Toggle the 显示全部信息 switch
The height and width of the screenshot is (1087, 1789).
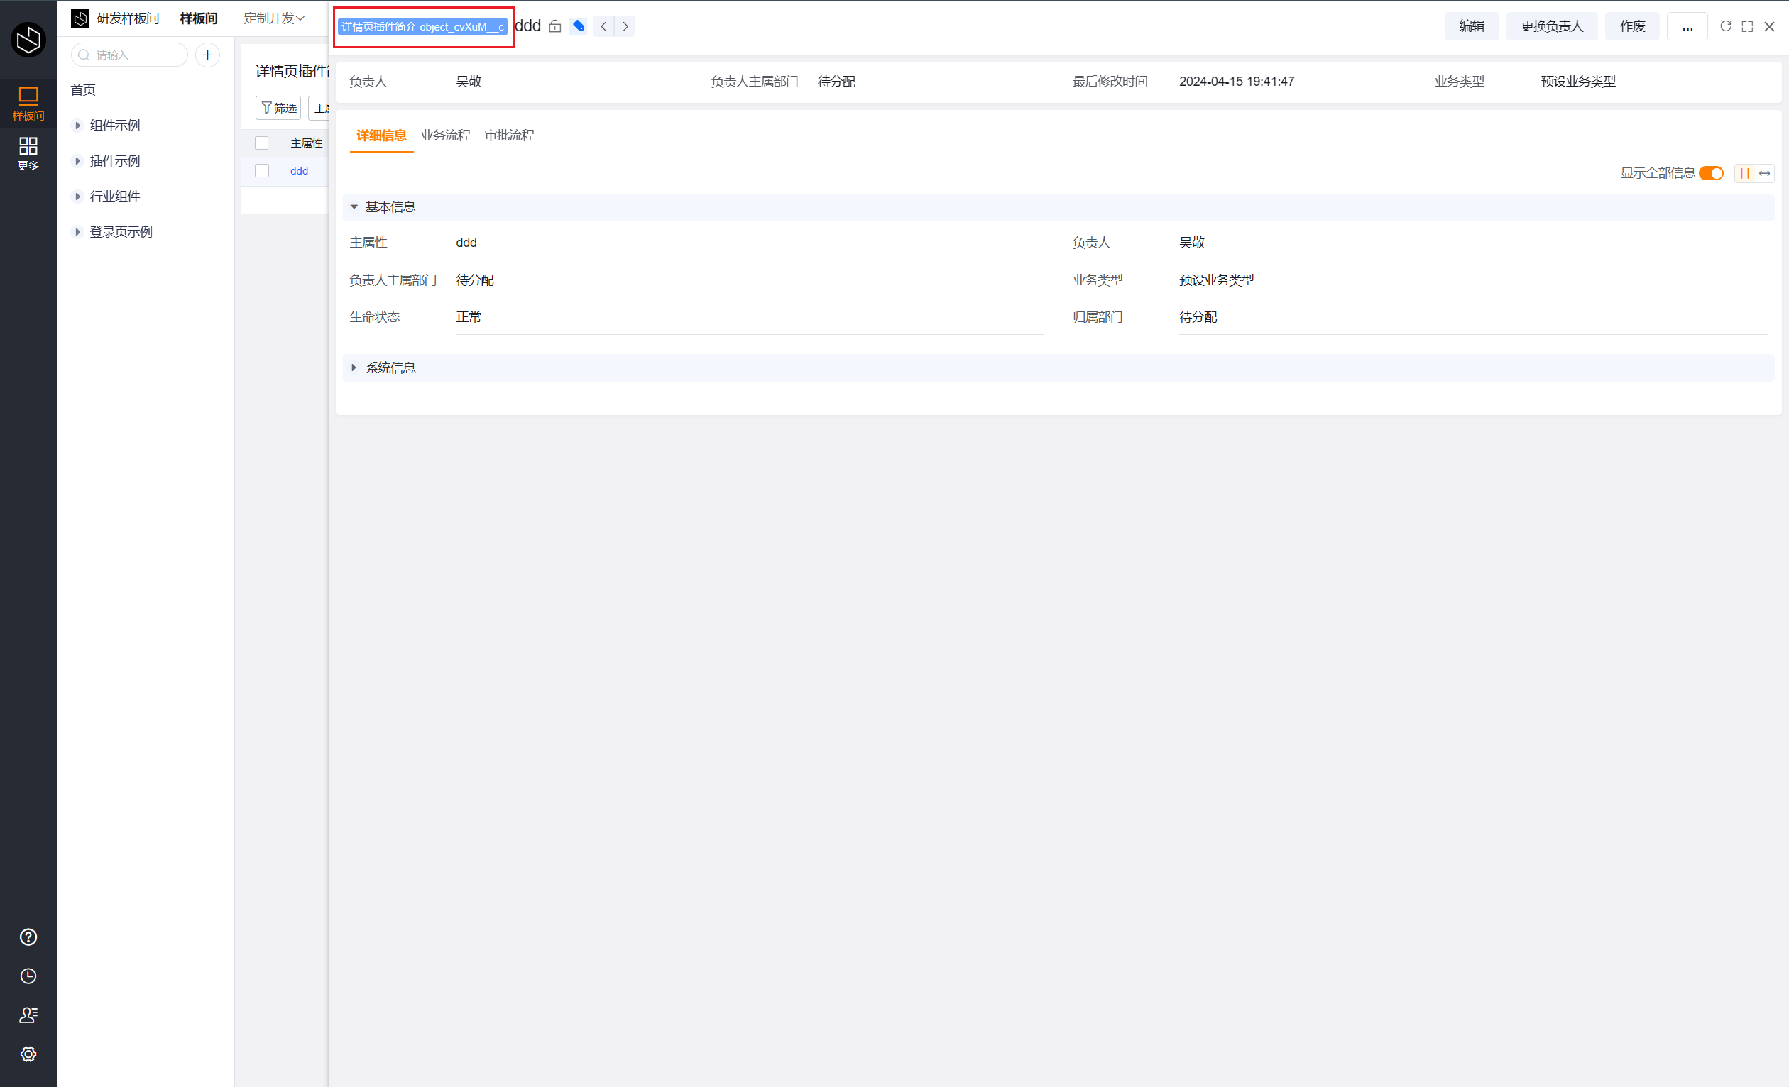[1712, 172]
